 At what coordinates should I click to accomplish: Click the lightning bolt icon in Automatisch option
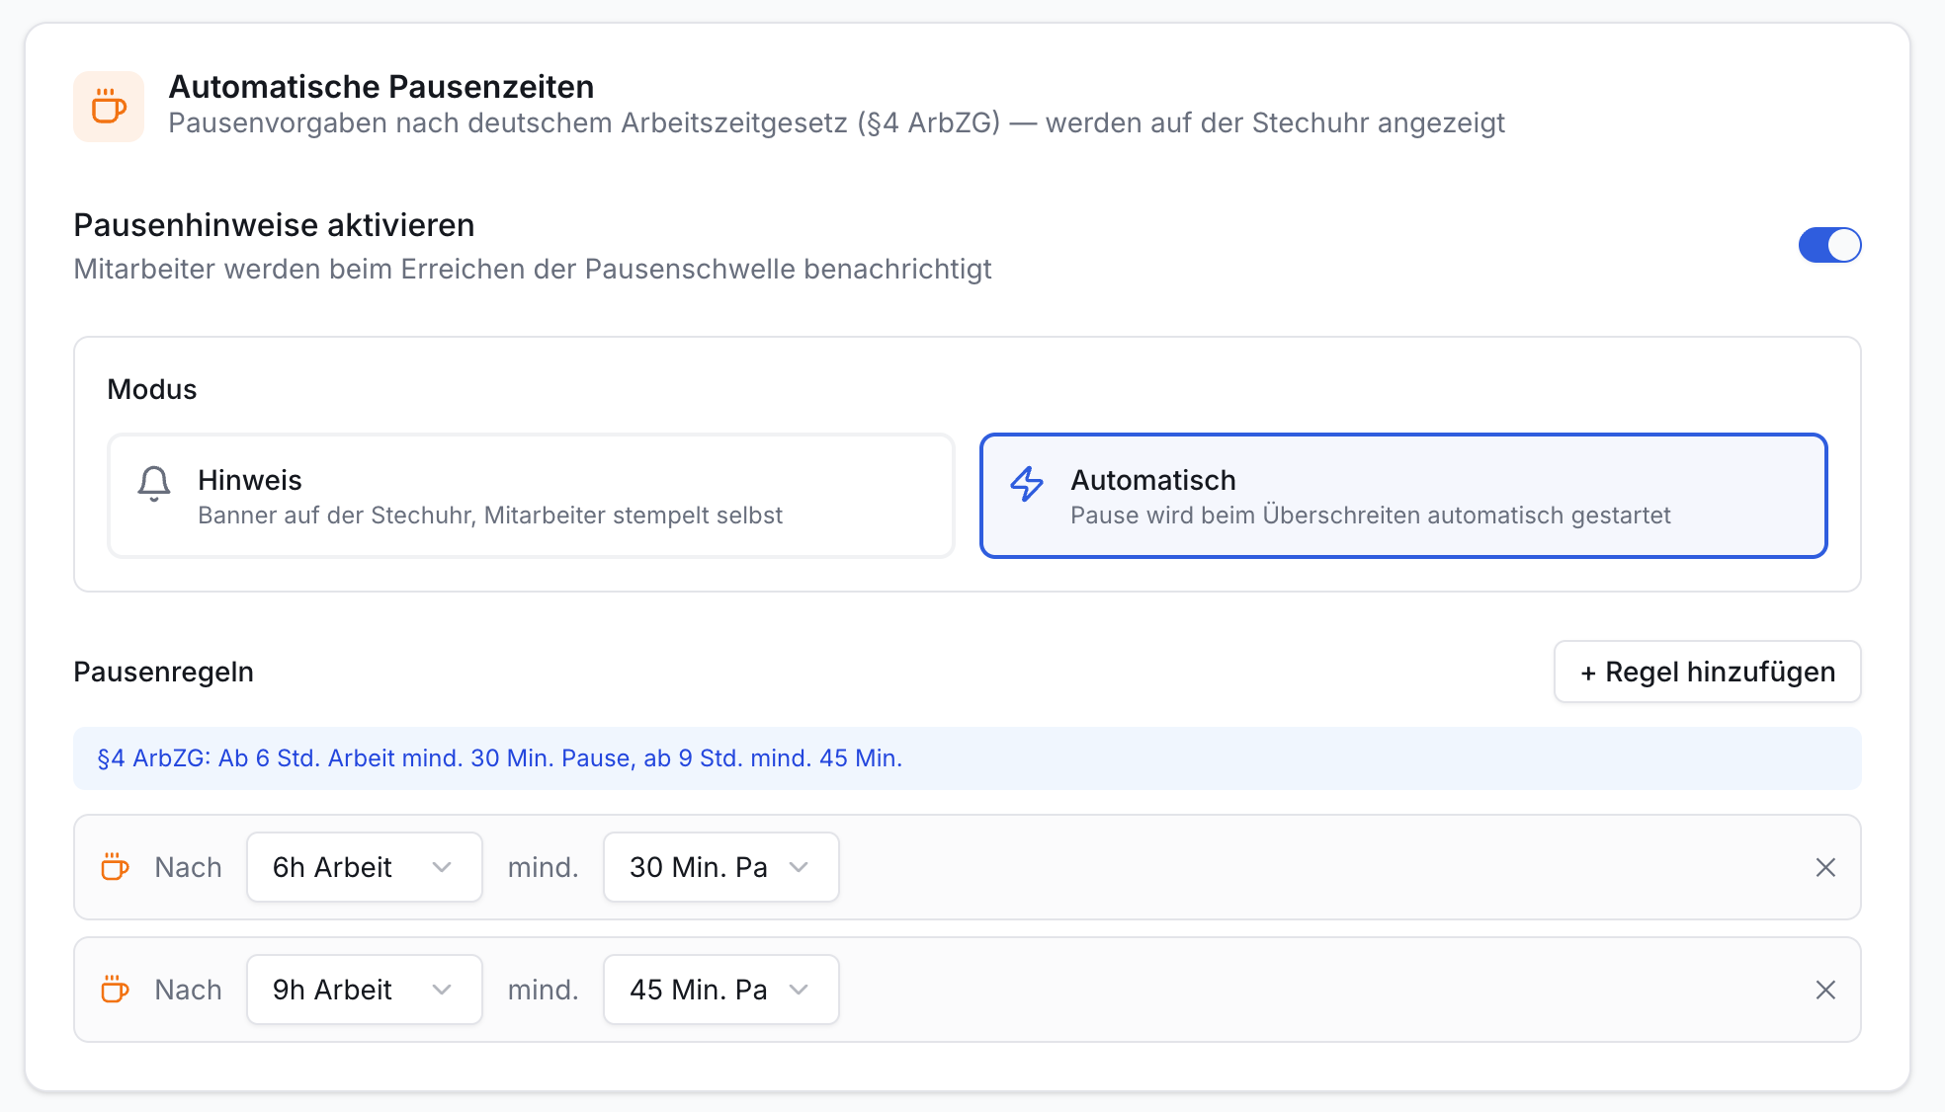[x=1027, y=484]
